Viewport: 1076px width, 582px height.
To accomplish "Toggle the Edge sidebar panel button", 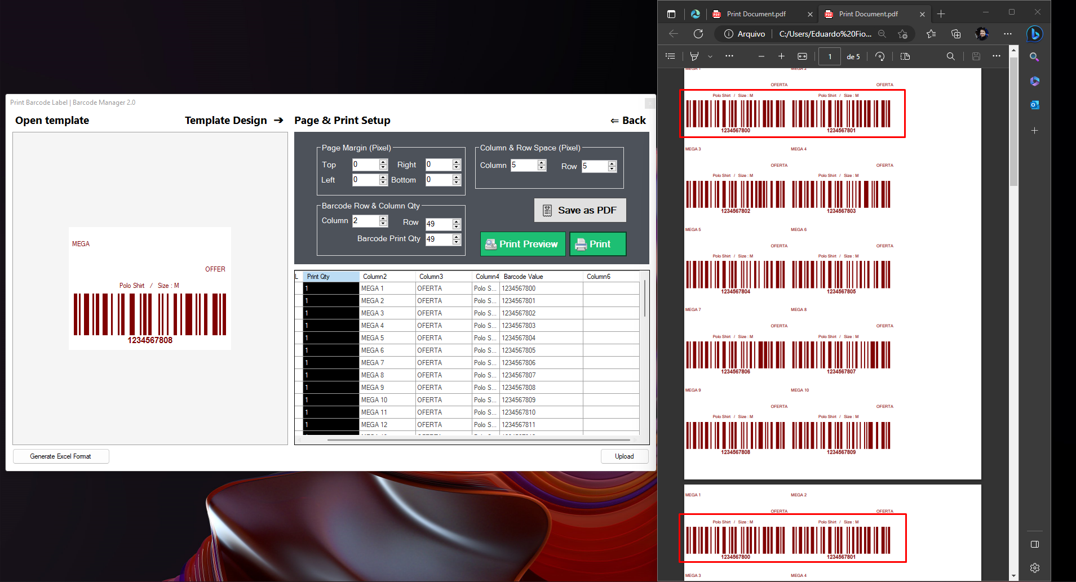I will click(x=1034, y=544).
